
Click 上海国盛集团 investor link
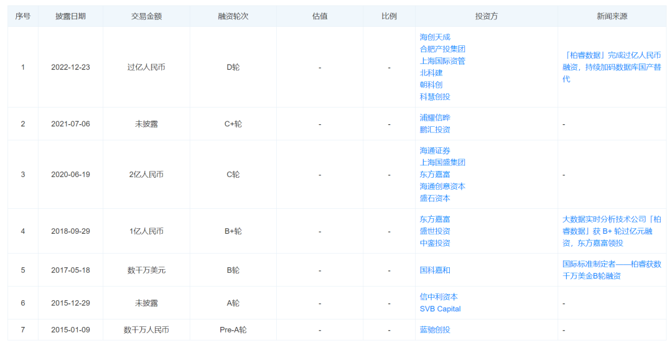point(442,163)
